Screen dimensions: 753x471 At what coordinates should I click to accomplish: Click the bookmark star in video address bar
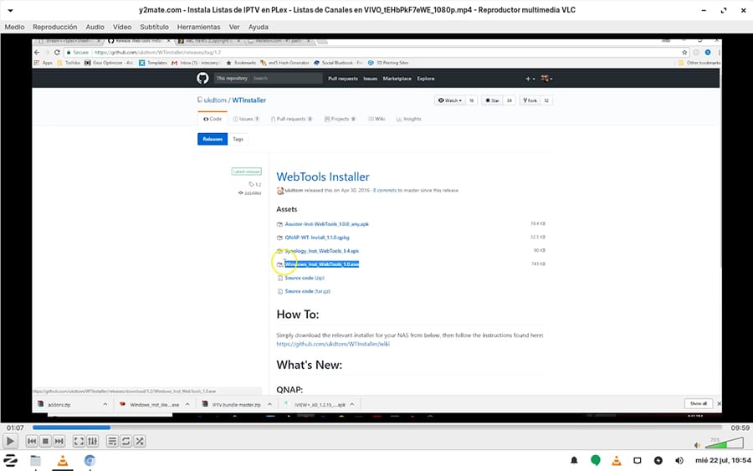[x=684, y=53]
